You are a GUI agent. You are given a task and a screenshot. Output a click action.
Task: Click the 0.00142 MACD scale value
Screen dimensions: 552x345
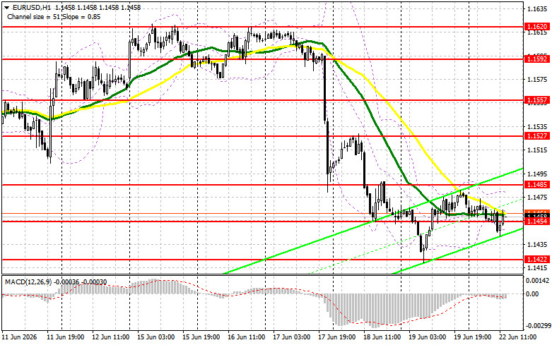coord(538,281)
